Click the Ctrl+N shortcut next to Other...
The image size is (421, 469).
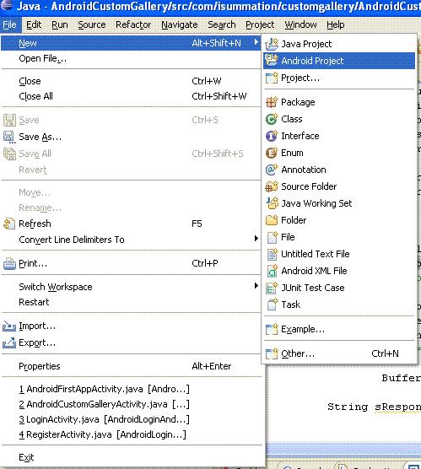(x=385, y=353)
